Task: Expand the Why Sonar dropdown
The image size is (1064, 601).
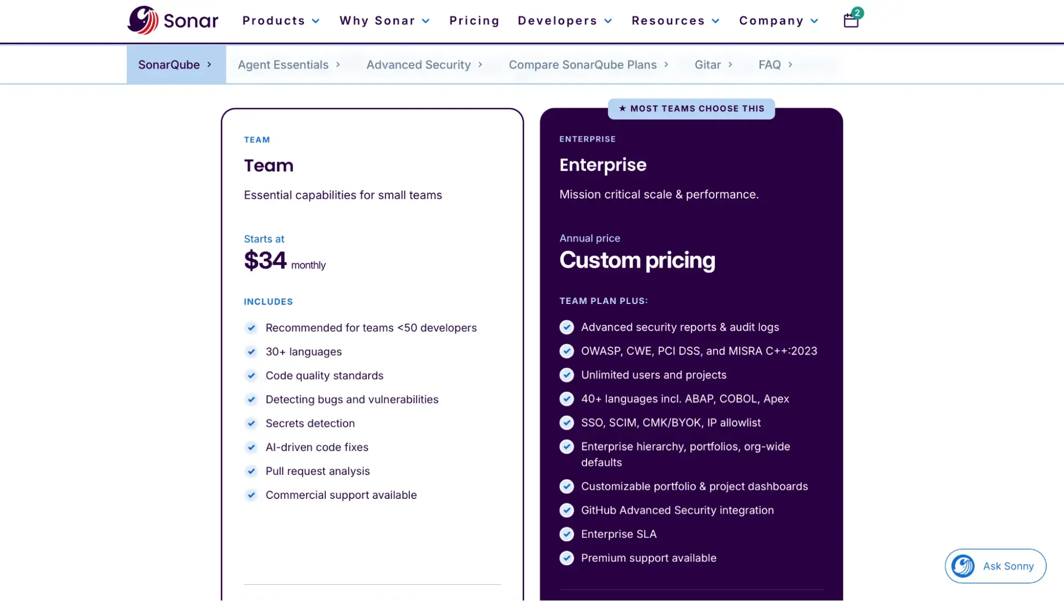Action: tap(384, 21)
